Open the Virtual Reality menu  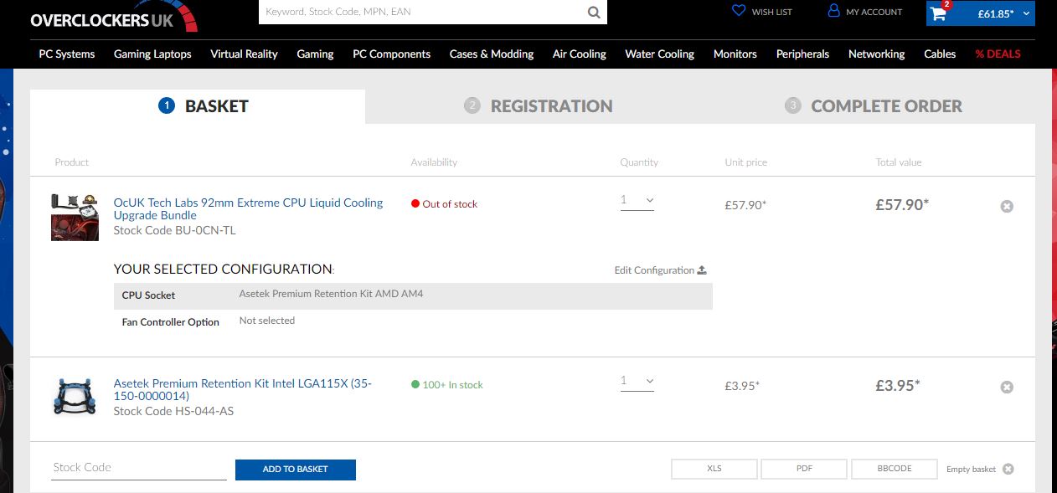244,54
